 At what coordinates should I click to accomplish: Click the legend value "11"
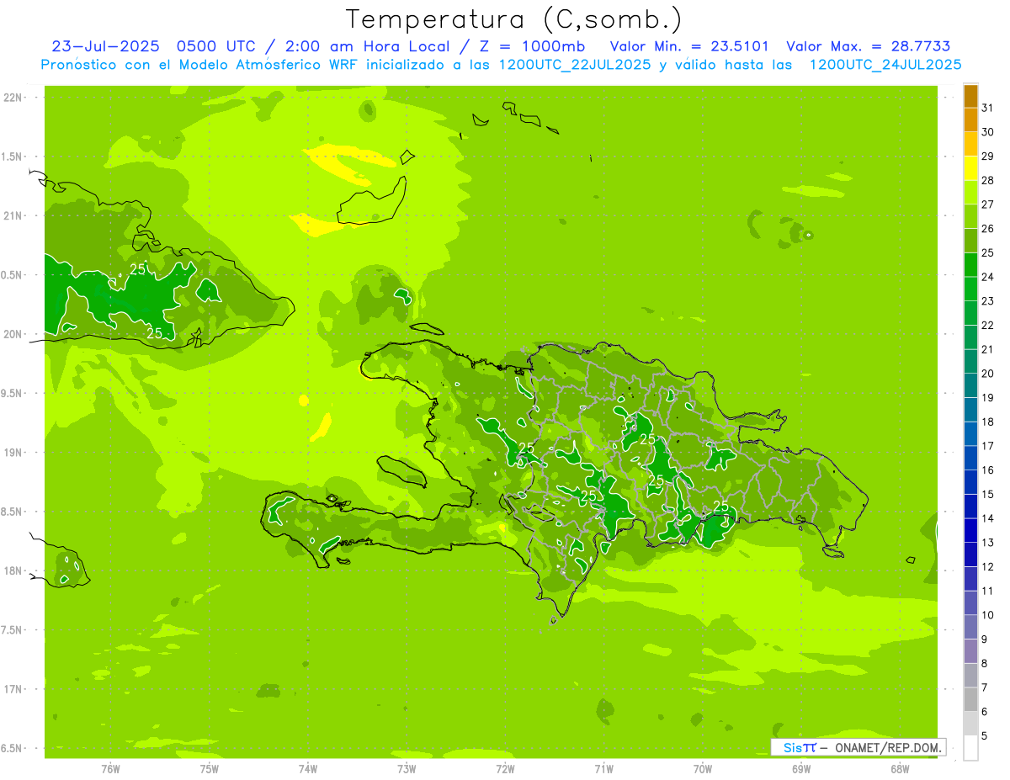pyautogui.click(x=987, y=591)
